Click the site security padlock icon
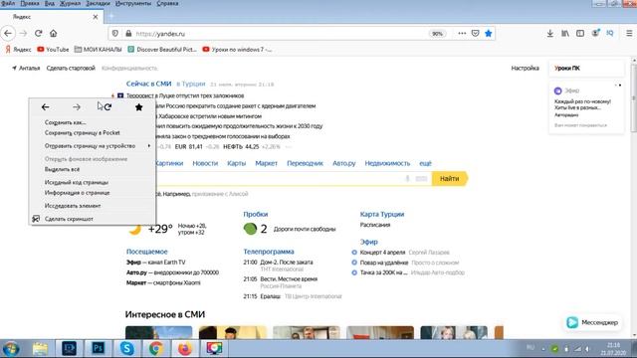The width and height of the screenshot is (637, 358). coord(128,34)
